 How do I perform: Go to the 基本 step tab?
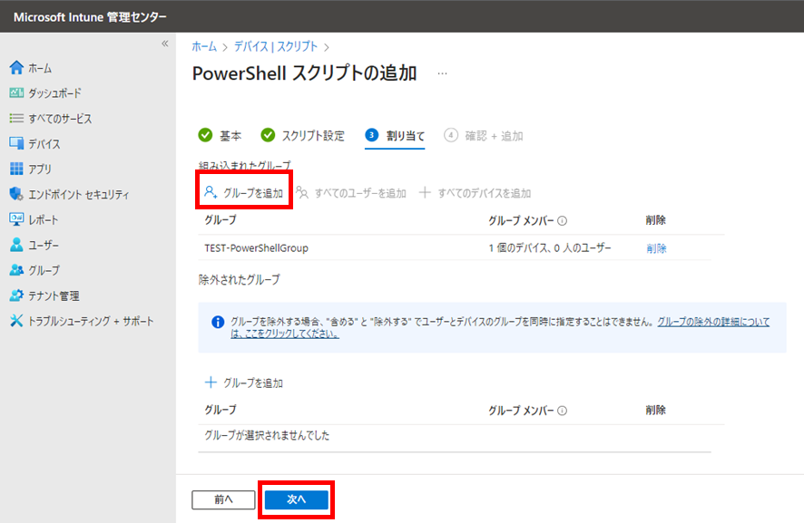pyautogui.click(x=220, y=135)
